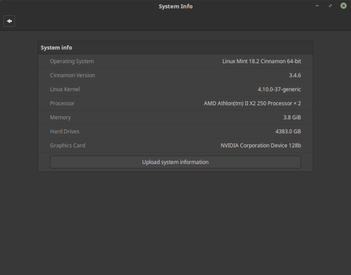Select the Hard Drives label
Screen dimensions: 351x275
tap(64, 132)
